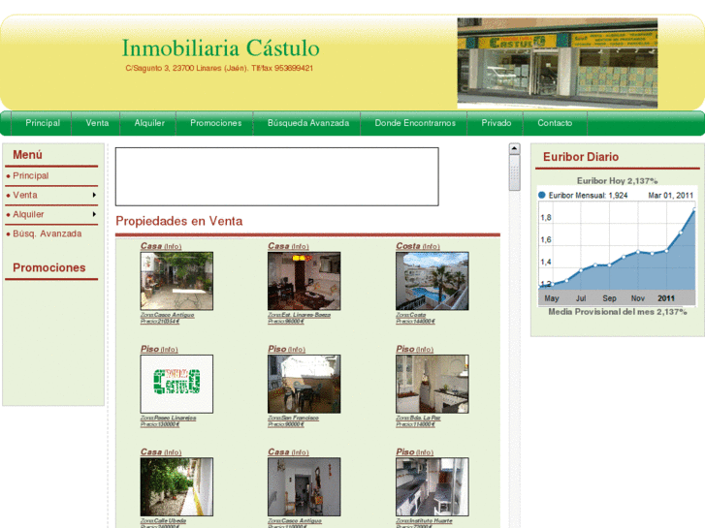Click the Piso (Info) link for Paseo Linarejos
Screen dimensions: 705x528
(x=159, y=349)
